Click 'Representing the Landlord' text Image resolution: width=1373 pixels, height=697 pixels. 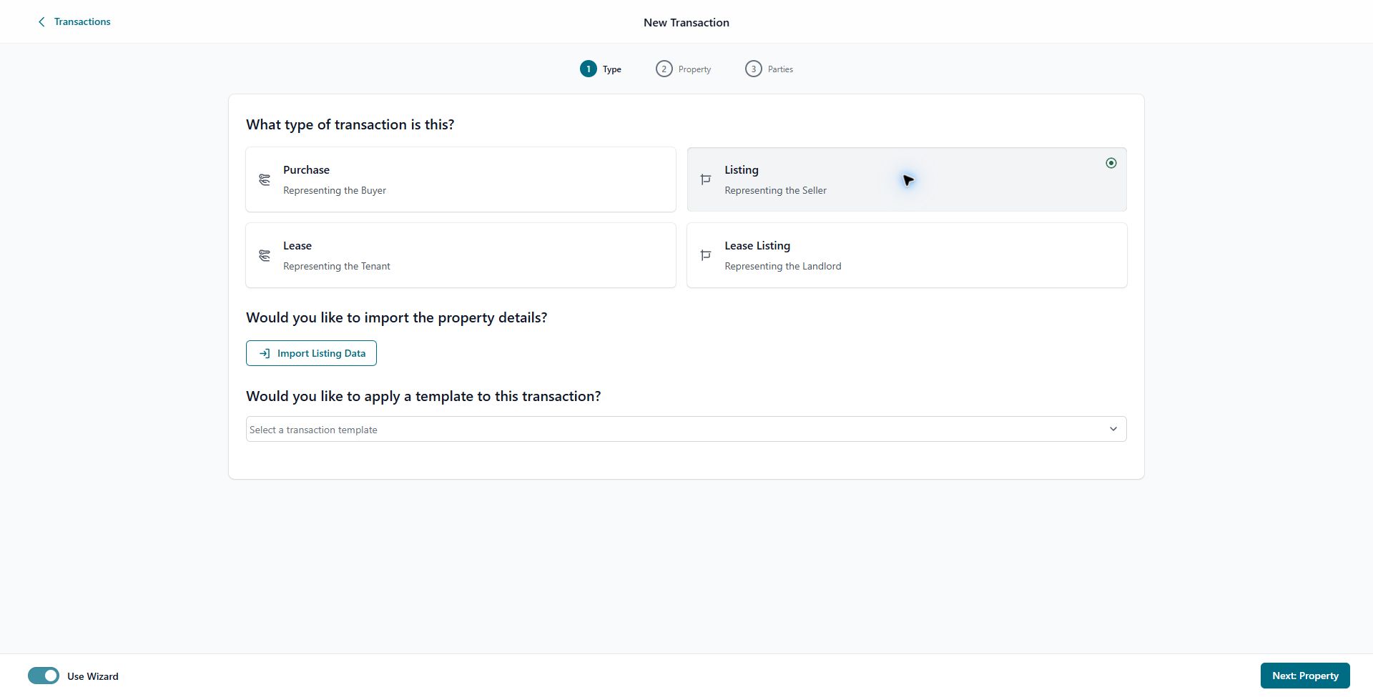(x=782, y=266)
